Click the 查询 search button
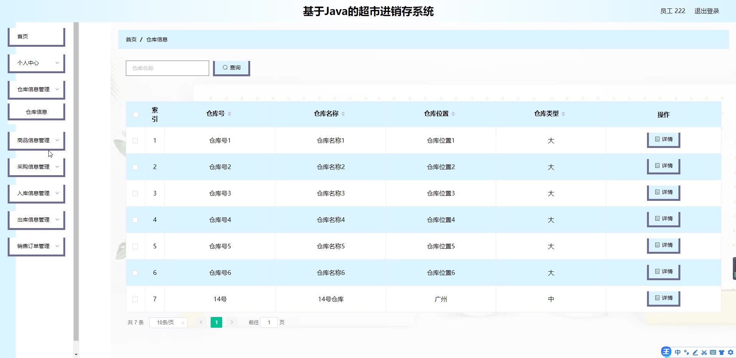 (231, 68)
